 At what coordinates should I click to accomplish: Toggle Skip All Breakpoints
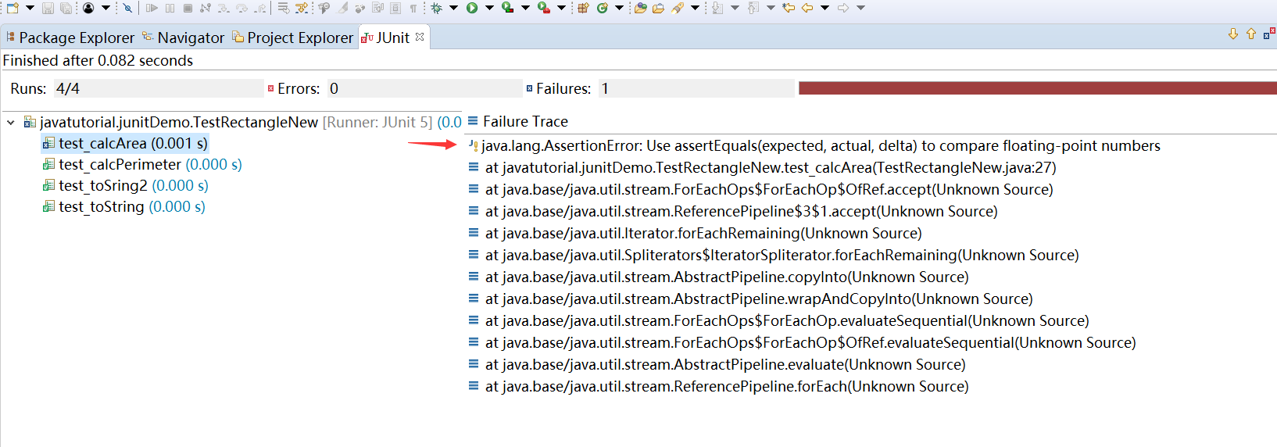127,8
